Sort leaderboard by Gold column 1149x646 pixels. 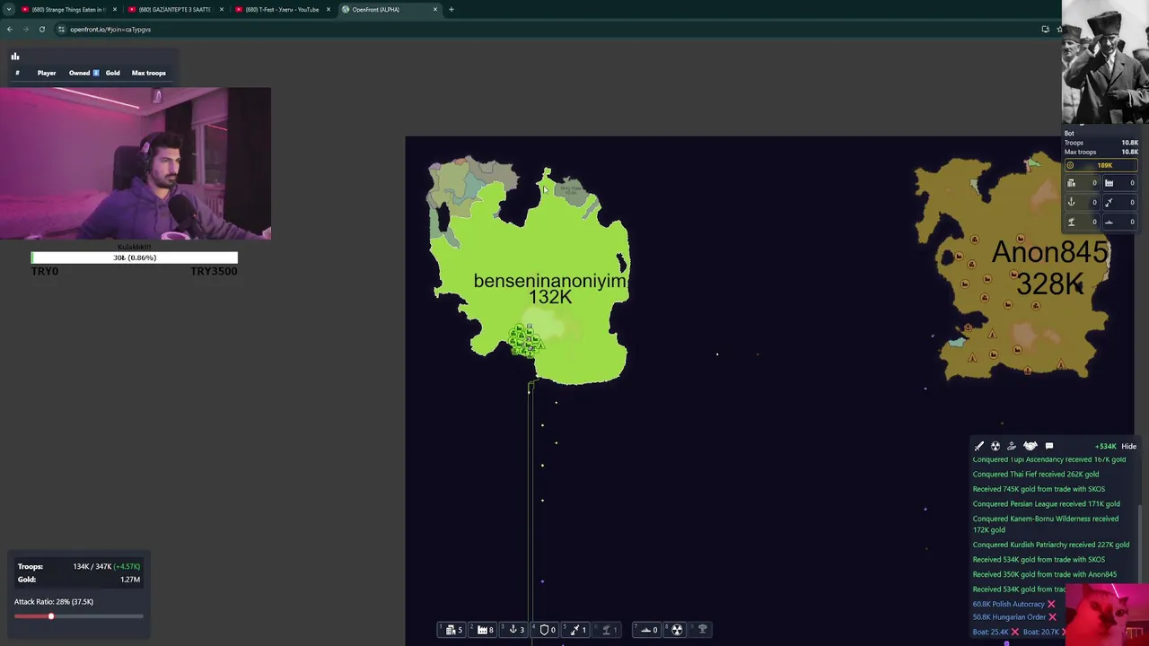coord(112,73)
